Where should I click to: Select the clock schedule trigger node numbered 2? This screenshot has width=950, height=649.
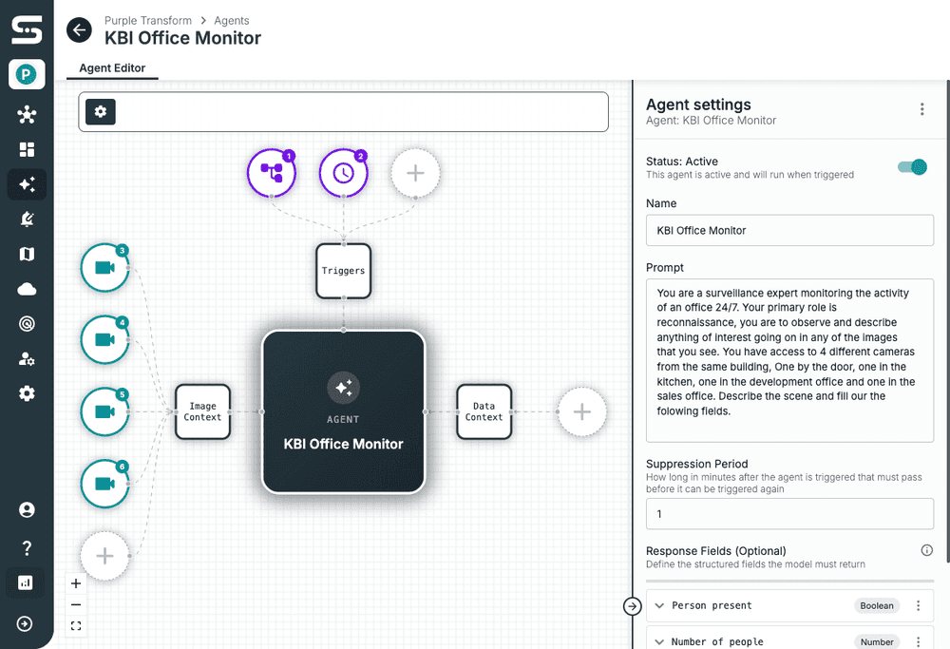point(344,173)
